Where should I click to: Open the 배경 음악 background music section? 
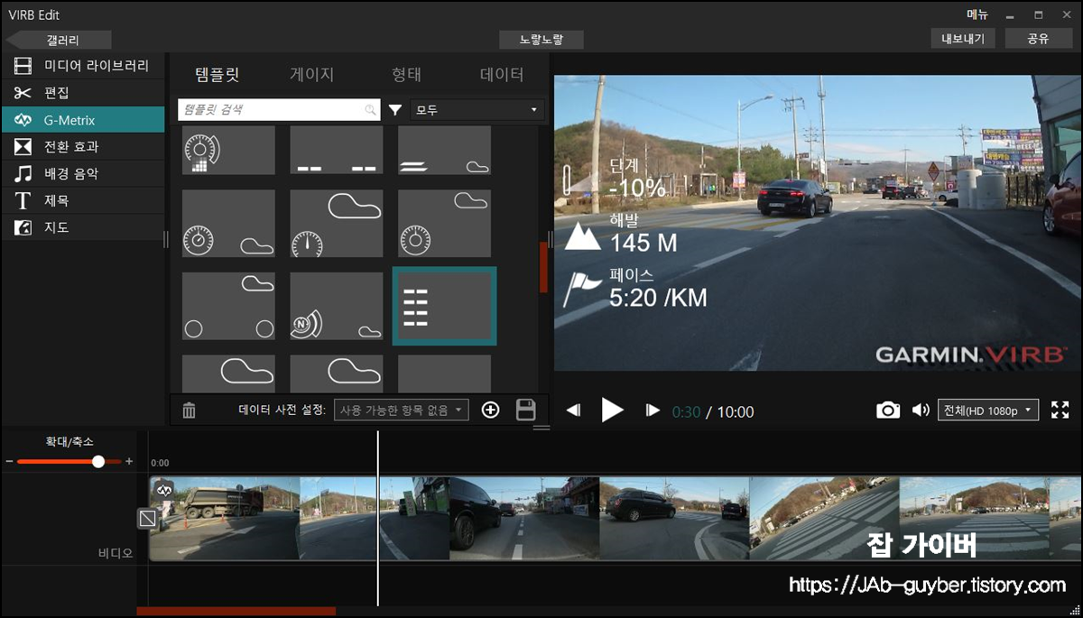tap(82, 173)
